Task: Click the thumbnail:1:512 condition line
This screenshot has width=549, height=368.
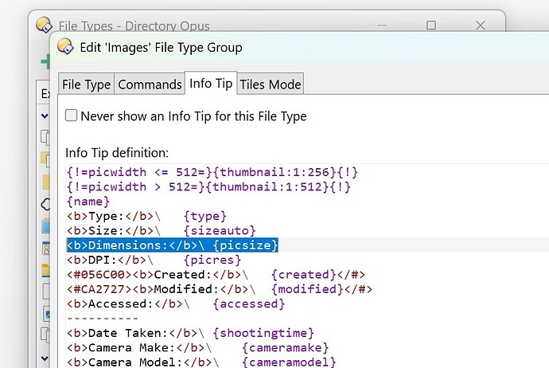Action: pyautogui.click(x=208, y=187)
